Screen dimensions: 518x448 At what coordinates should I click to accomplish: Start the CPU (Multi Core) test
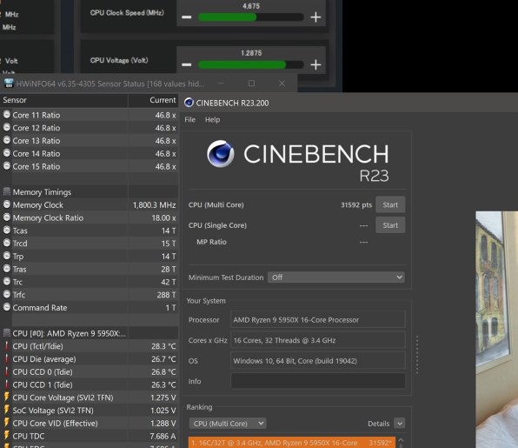(390, 204)
